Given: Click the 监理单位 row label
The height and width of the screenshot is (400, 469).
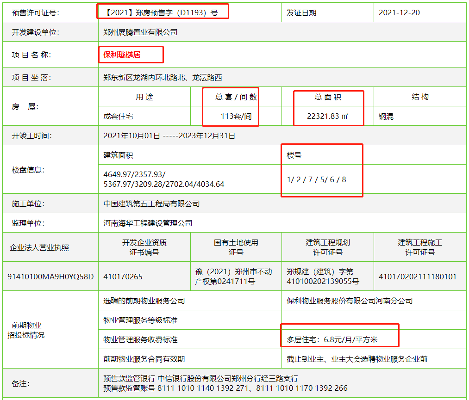Looking at the screenshot, I should click(x=28, y=223).
